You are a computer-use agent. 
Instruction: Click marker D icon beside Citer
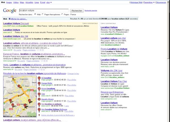39,94
